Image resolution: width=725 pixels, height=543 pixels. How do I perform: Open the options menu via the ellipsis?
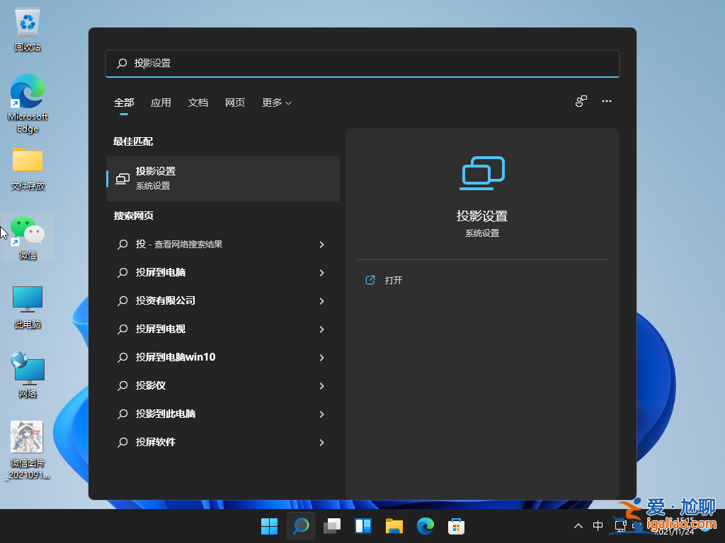tap(607, 101)
